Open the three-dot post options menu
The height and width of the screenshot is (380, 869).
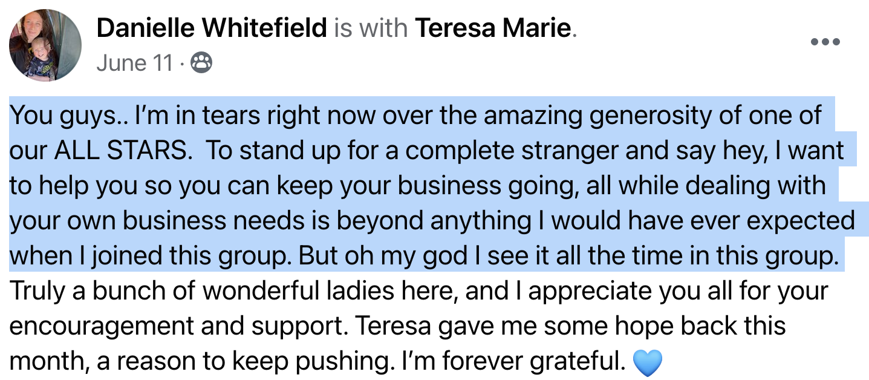[825, 42]
